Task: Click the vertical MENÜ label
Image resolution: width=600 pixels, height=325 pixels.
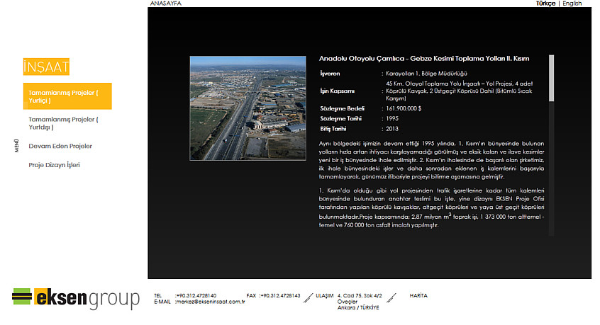Action: 16,146
